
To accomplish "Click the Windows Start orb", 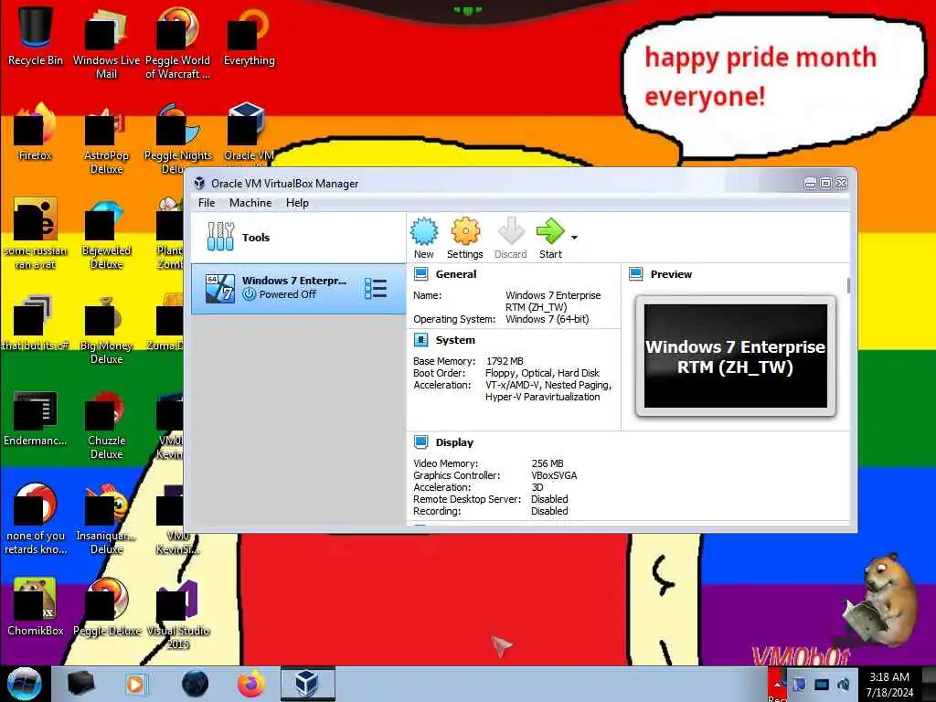I will [24, 684].
